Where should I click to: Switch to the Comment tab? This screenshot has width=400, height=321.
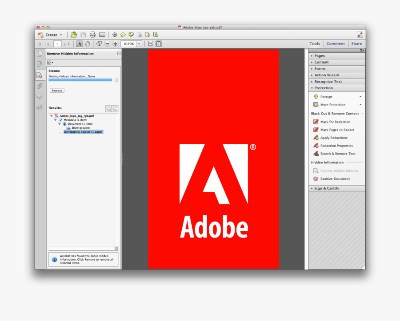point(336,44)
